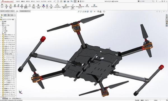Click Edit Appearance color ball icon

tap(98, 11)
